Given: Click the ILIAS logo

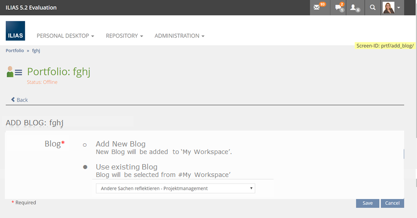Looking at the screenshot, I should tap(15, 31).
